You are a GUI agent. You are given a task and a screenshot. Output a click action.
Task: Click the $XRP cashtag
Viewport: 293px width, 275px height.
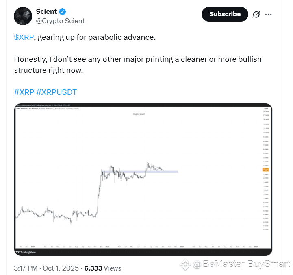[x=24, y=37]
